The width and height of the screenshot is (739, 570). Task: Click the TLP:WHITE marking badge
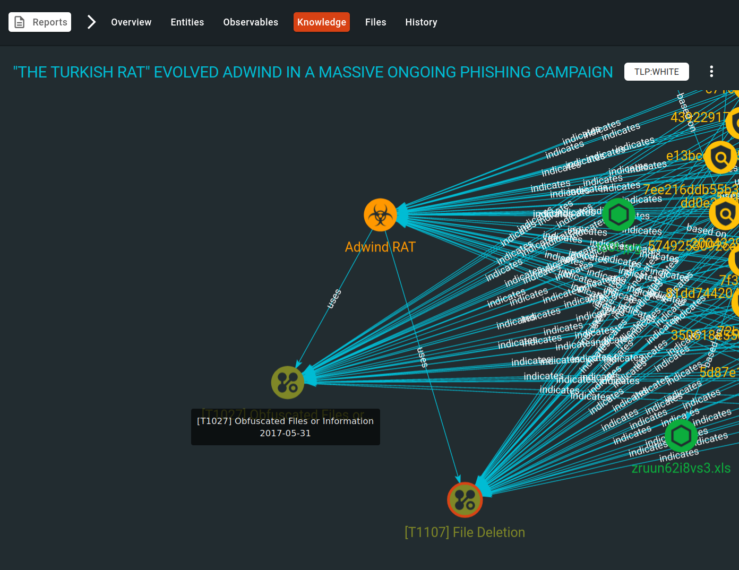(x=657, y=72)
